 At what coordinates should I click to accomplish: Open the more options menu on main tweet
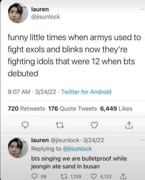tap(142, 10)
